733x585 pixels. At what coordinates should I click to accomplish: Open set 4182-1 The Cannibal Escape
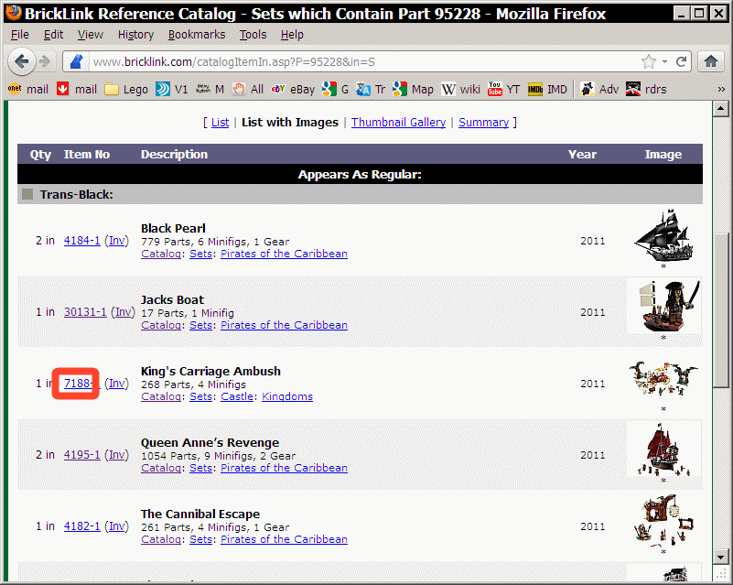coord(81,526)
